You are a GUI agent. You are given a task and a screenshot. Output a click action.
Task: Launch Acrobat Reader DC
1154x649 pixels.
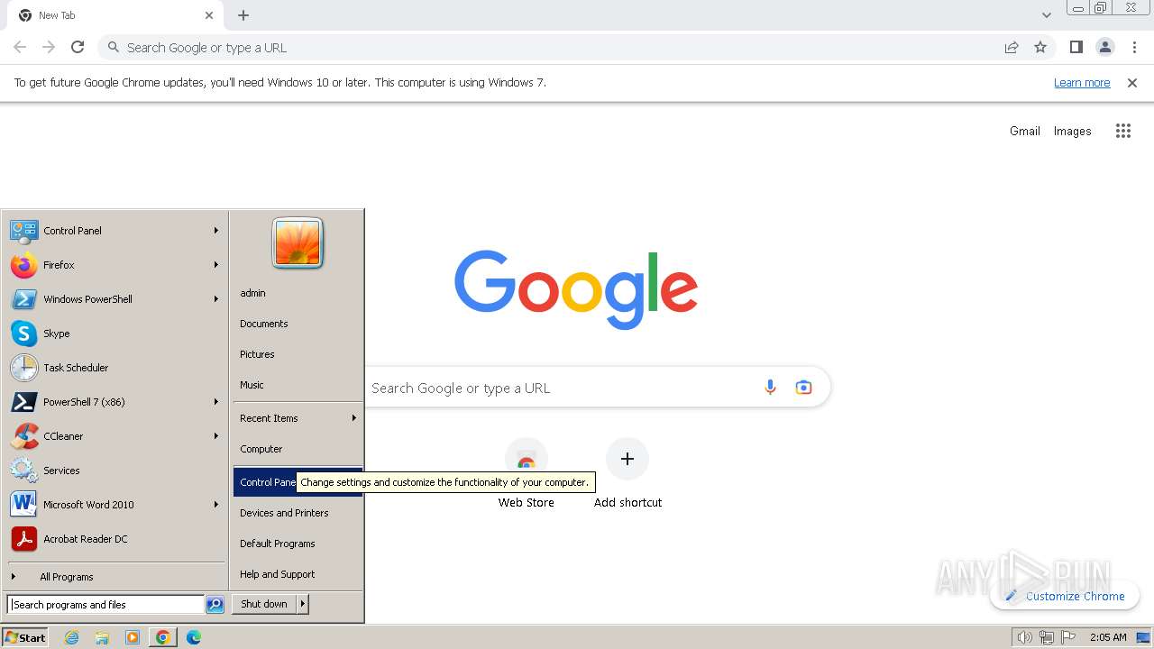coord(115,539)
